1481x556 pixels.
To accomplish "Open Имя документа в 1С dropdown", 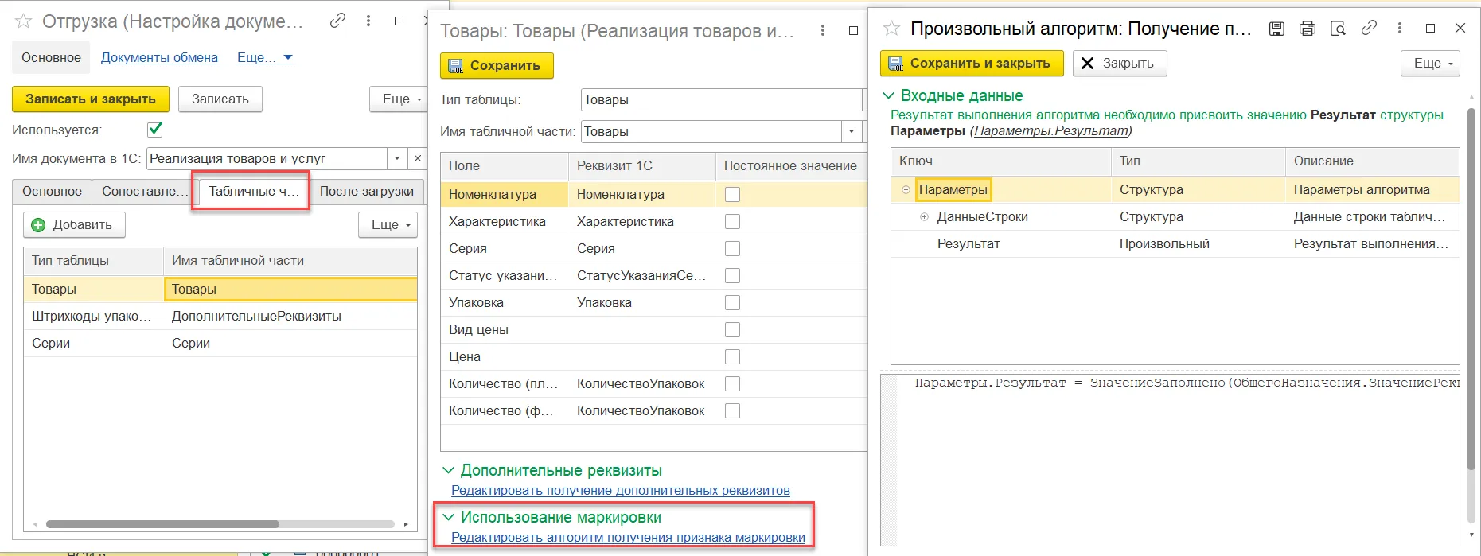I will point(397,158).
